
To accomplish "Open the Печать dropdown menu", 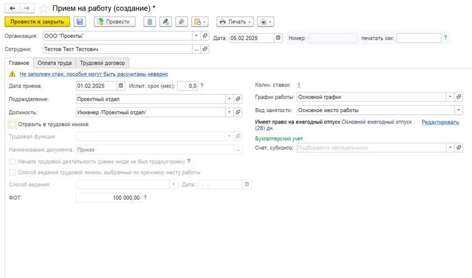I will click(235, 22).
